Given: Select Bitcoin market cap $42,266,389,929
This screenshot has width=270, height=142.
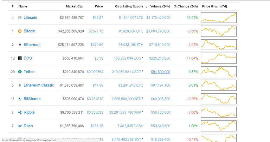Looking at the screenshot, I should (x=71, y=31).
